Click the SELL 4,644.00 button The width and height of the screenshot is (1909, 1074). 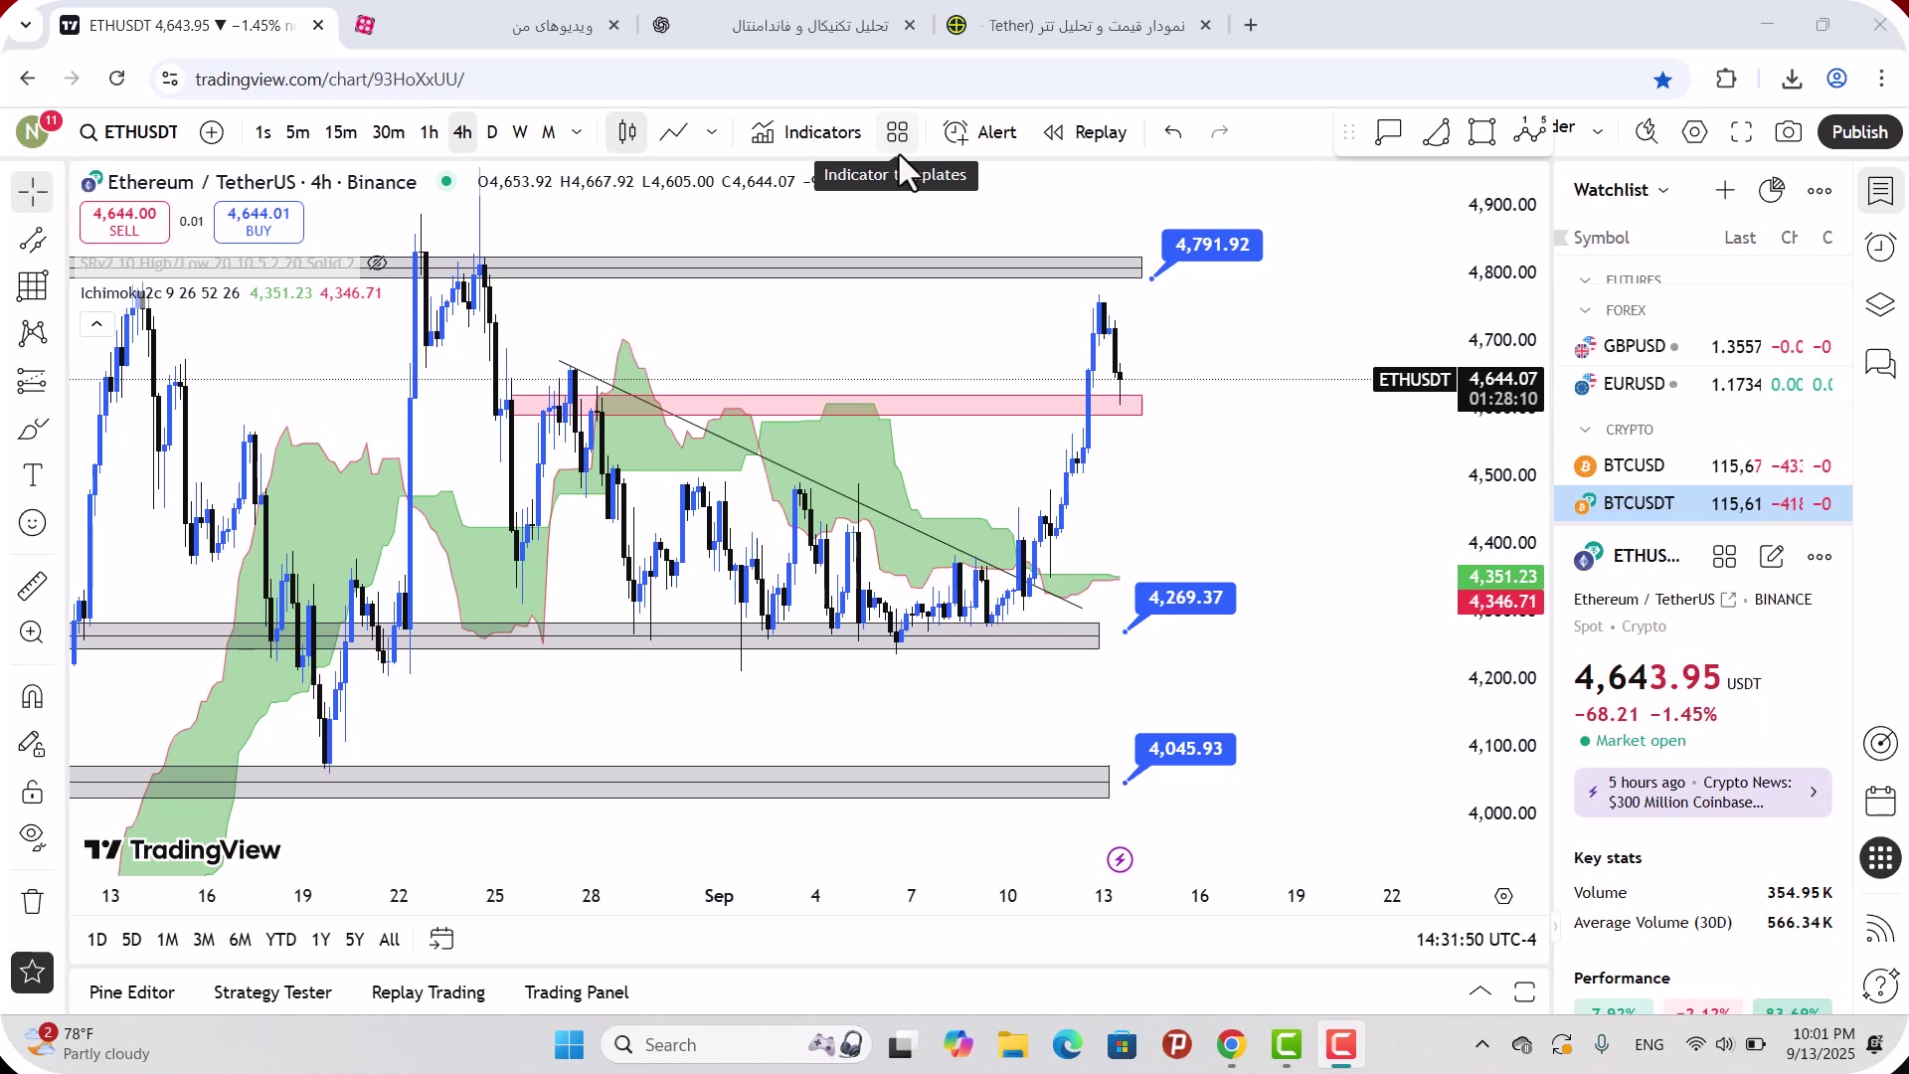click(x=124, y=222)
